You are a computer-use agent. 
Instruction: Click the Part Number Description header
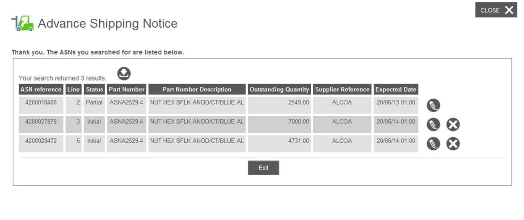[197, 89]
